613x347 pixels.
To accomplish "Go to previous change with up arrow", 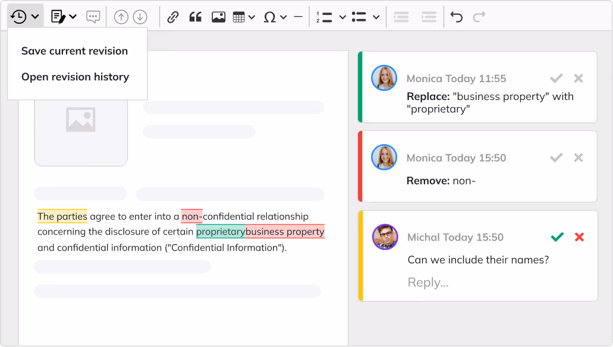I will pos(121,17).
